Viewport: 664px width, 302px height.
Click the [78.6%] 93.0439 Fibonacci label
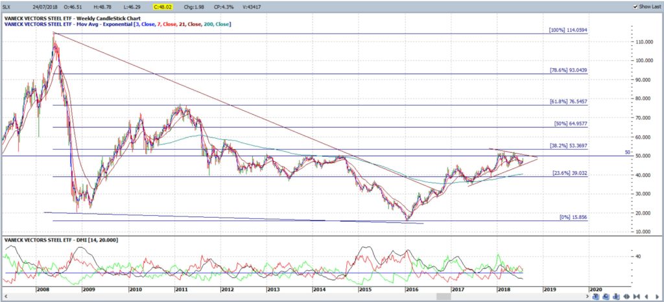(x=568, y=70)
